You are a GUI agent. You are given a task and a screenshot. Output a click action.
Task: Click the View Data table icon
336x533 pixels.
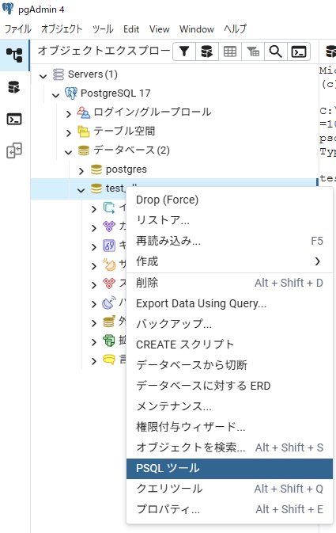click(x=230, y=51)
